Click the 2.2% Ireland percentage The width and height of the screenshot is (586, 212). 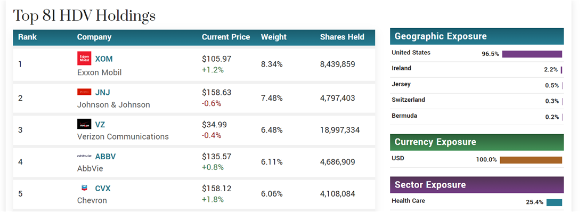550,70
